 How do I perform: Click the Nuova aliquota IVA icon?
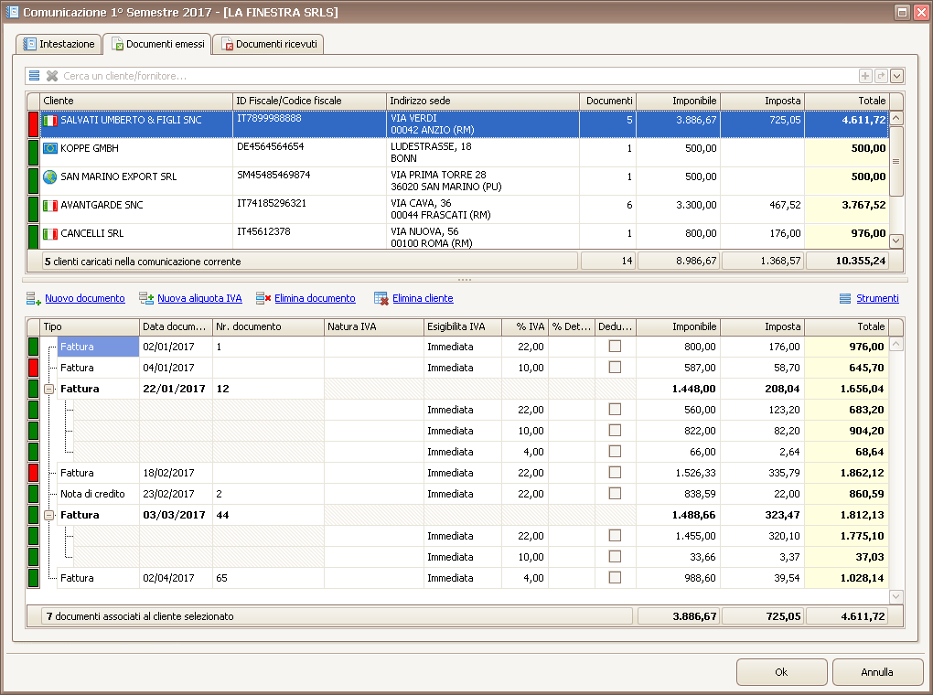146,298
